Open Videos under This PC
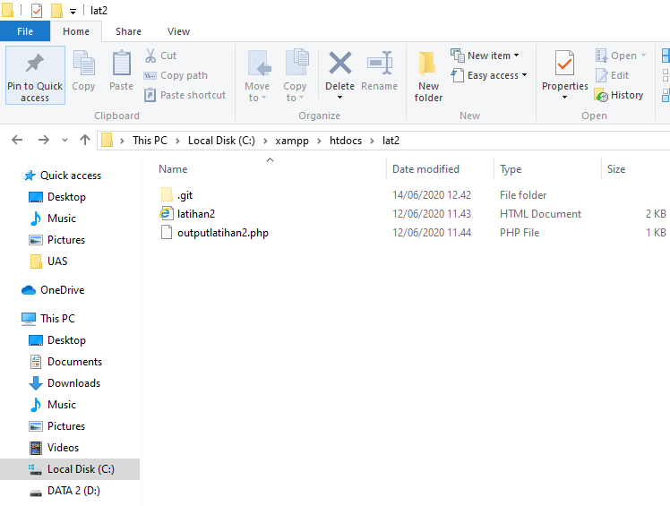The width and height of the screenshot is (670, 506). pos(63,448)
